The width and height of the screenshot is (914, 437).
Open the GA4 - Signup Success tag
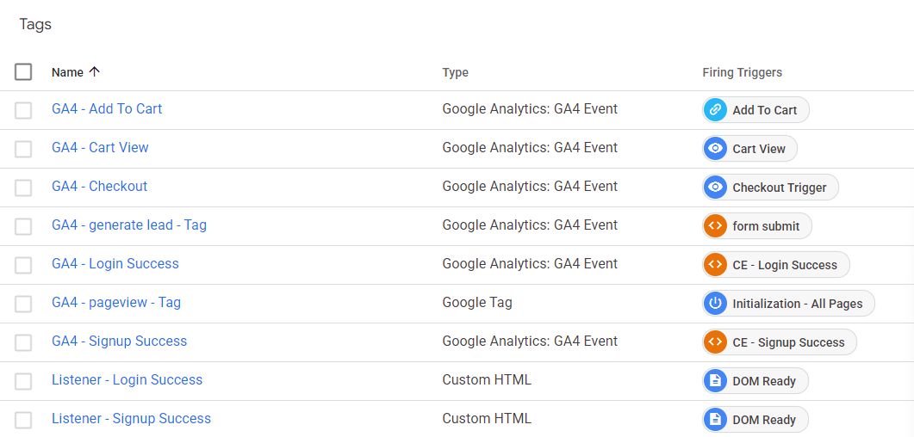(x=120, y=341)
